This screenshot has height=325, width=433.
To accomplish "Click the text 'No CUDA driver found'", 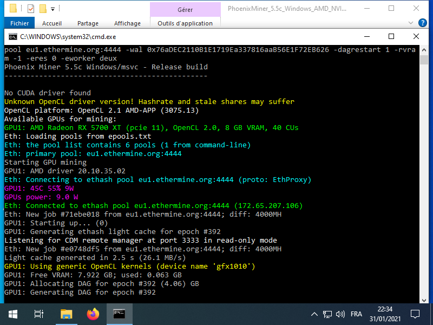I will click(x=48, y=93).
